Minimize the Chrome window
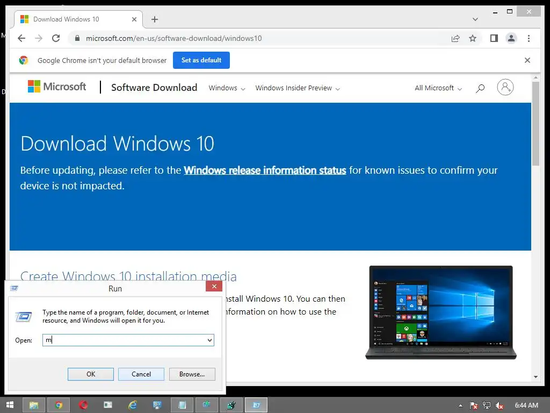The image size is (550, 413). pyautogui.click(x=495, y=12)
